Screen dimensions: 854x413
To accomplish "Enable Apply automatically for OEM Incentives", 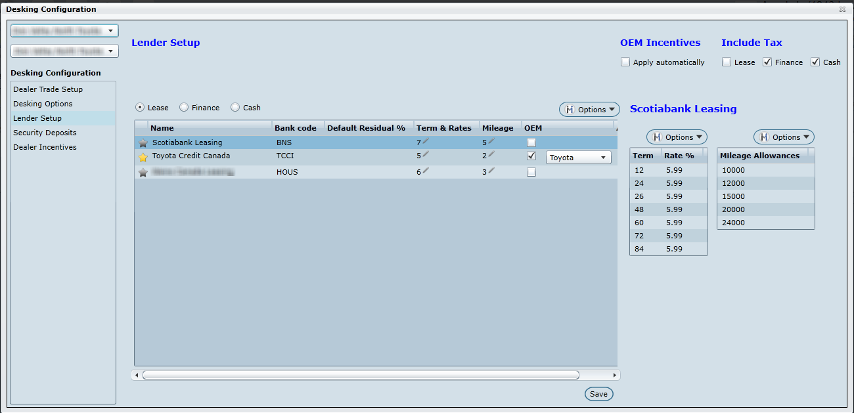I will [x=625, y=62].
